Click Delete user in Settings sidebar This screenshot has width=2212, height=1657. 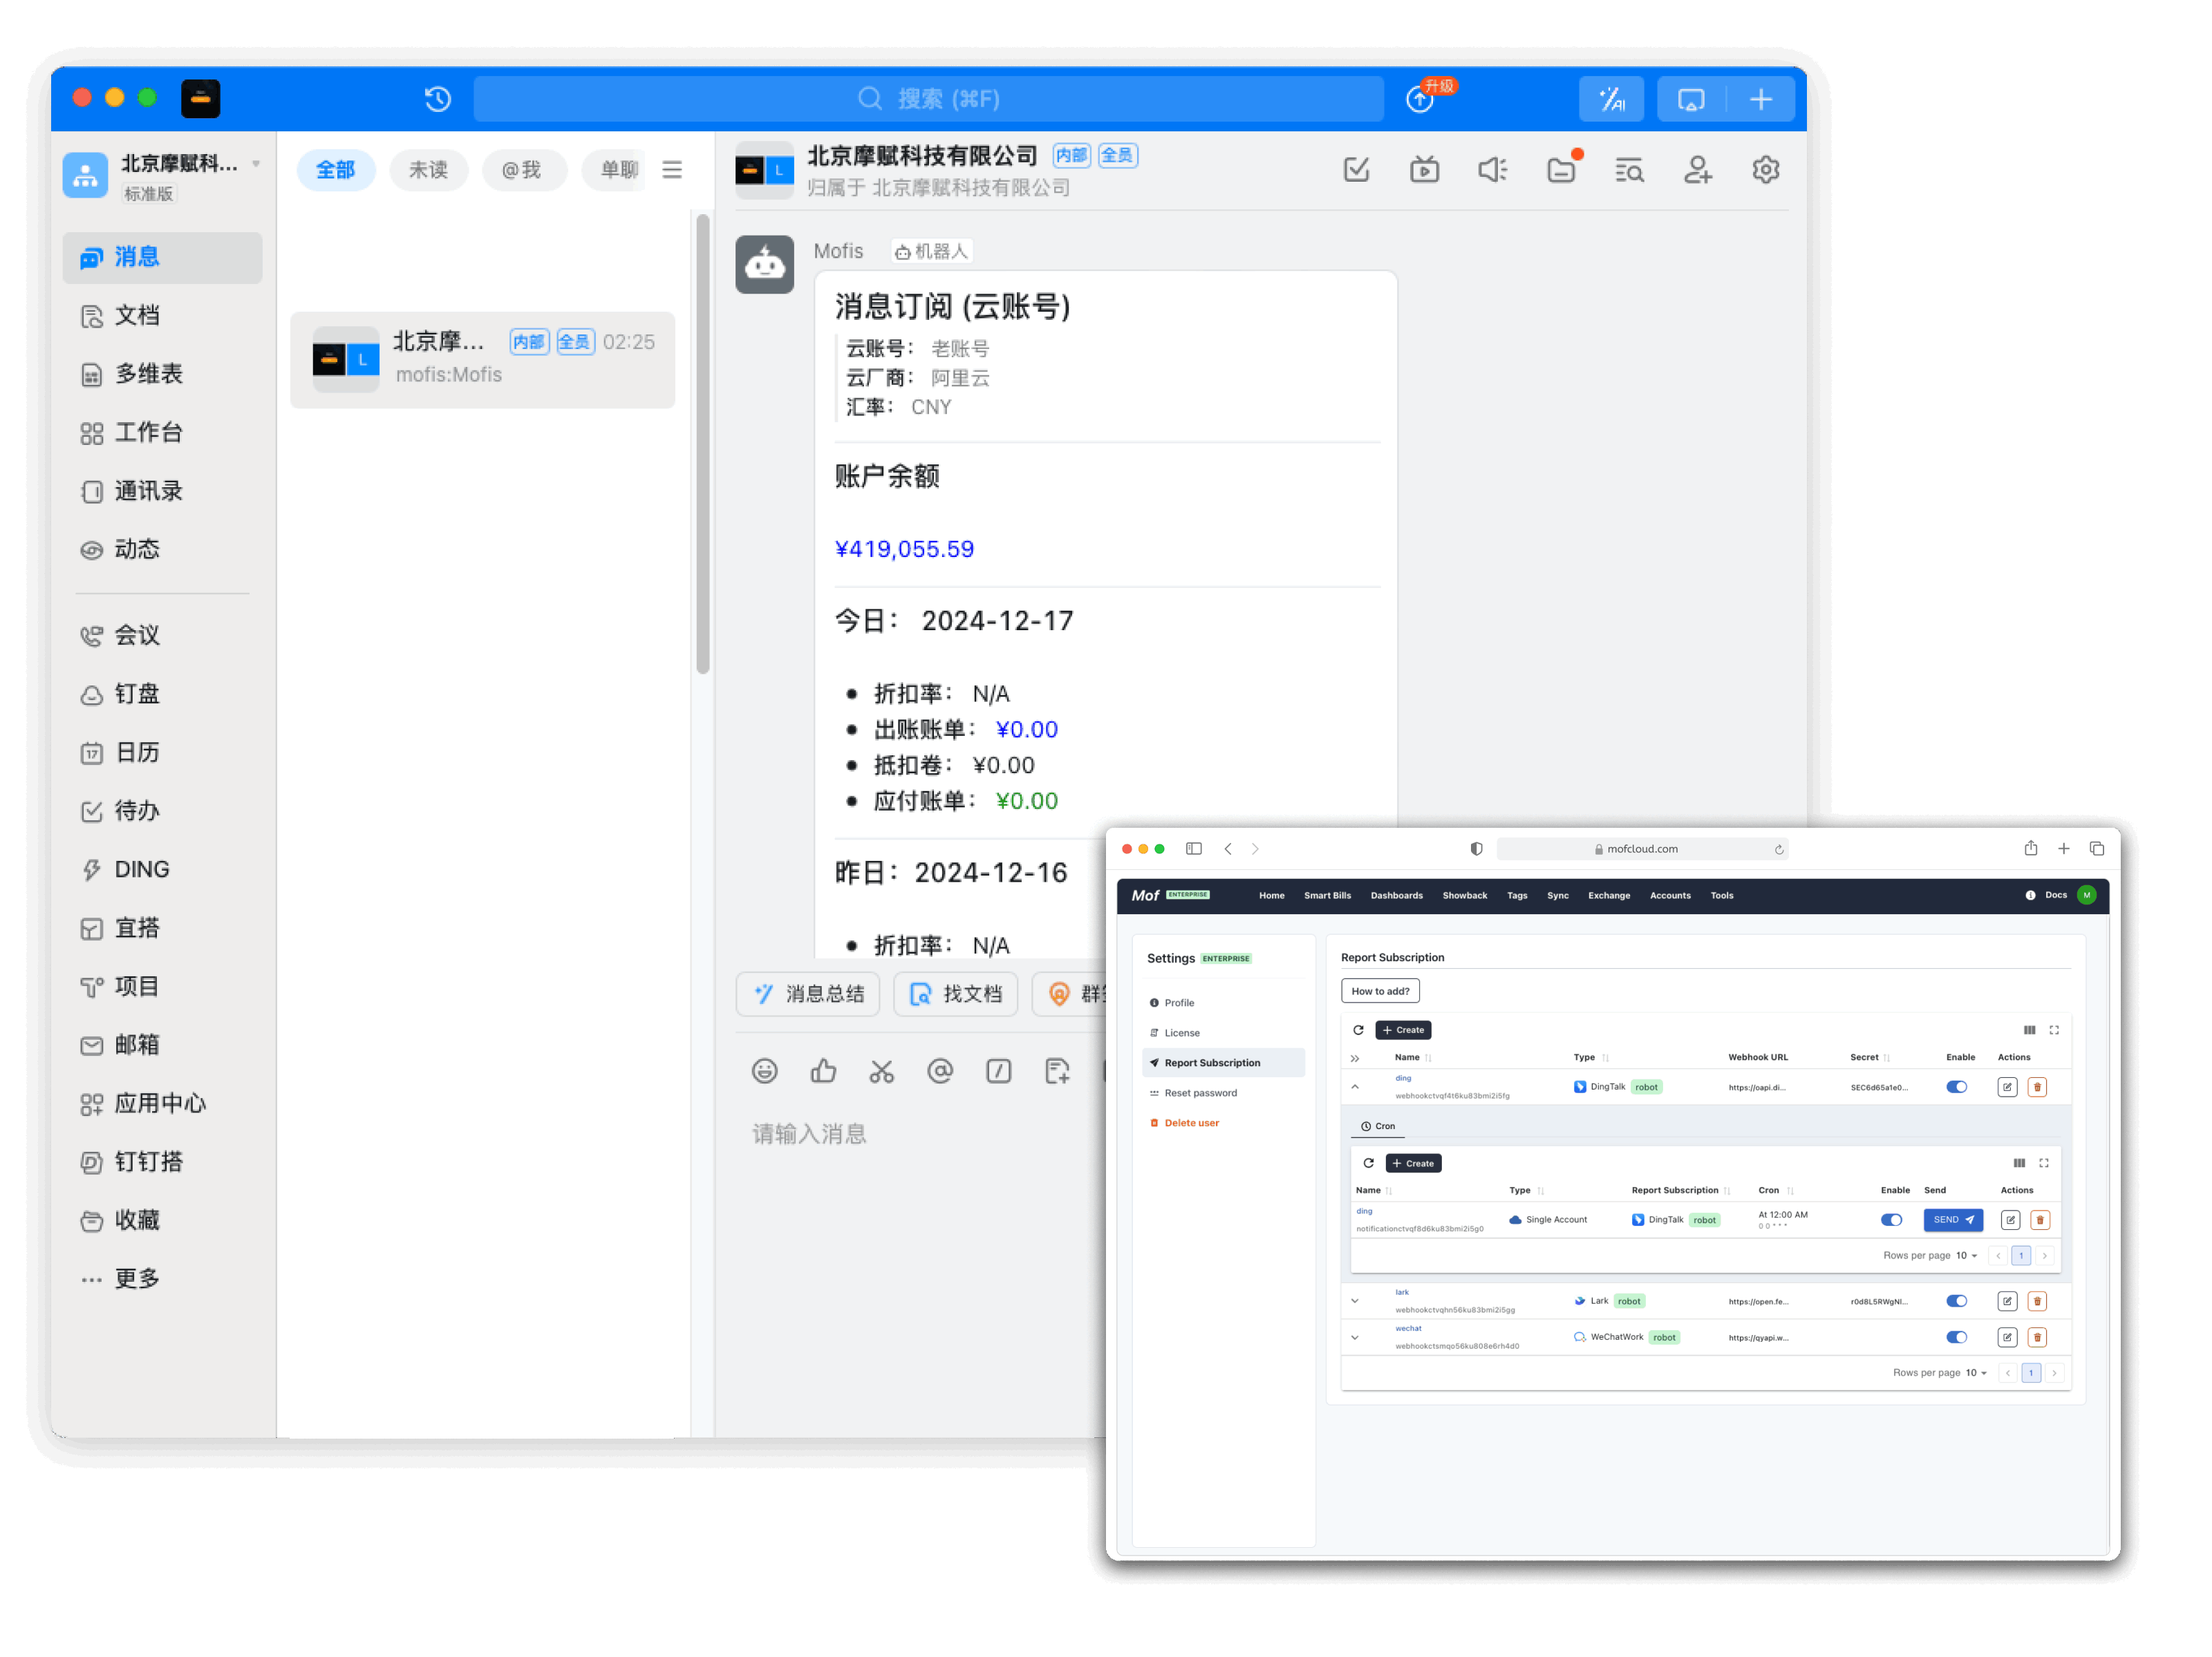point(1191,1122)
